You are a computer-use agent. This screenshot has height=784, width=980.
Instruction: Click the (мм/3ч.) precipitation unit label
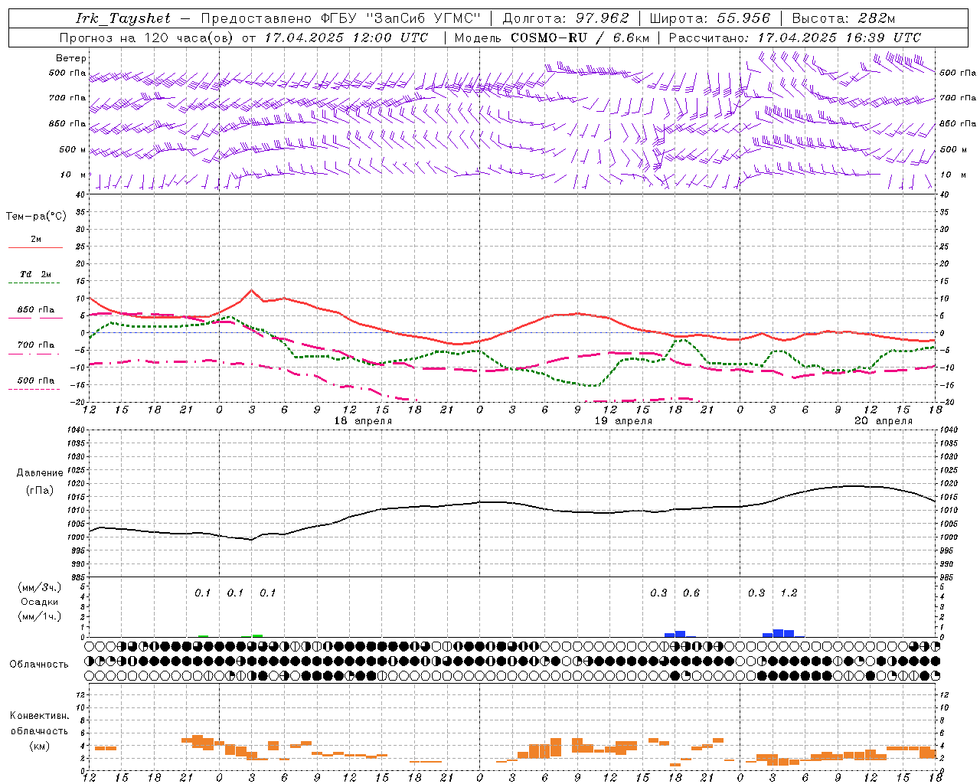tap(40, 587)
